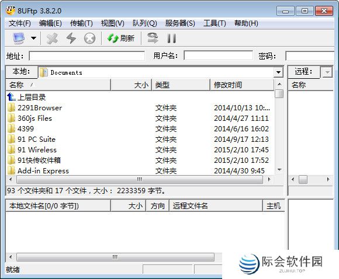Sort local files by 修改时间 column
This screenshot has width=339, height=279.
pyautogui.click(x=242, y=85)
